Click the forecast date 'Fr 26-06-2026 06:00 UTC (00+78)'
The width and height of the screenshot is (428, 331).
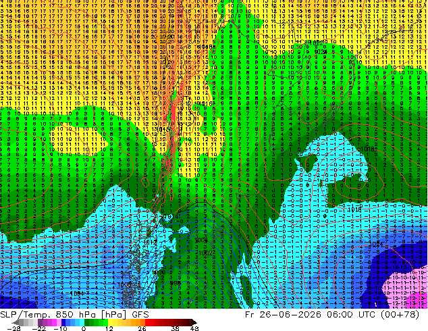click(332, 315)
